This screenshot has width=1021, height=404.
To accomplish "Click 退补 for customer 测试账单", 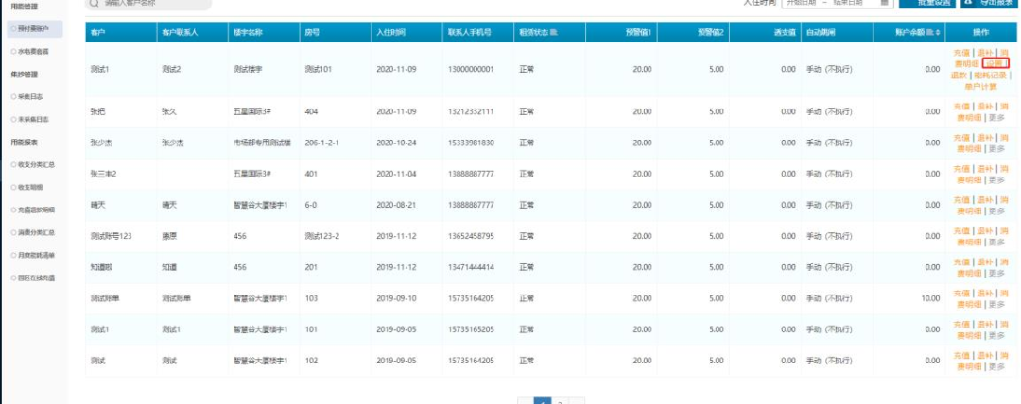I will (x=984, y=294).
